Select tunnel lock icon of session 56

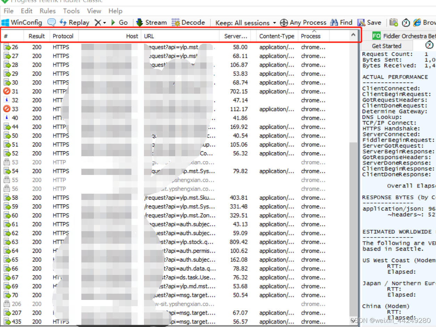(x=7, y=189)
